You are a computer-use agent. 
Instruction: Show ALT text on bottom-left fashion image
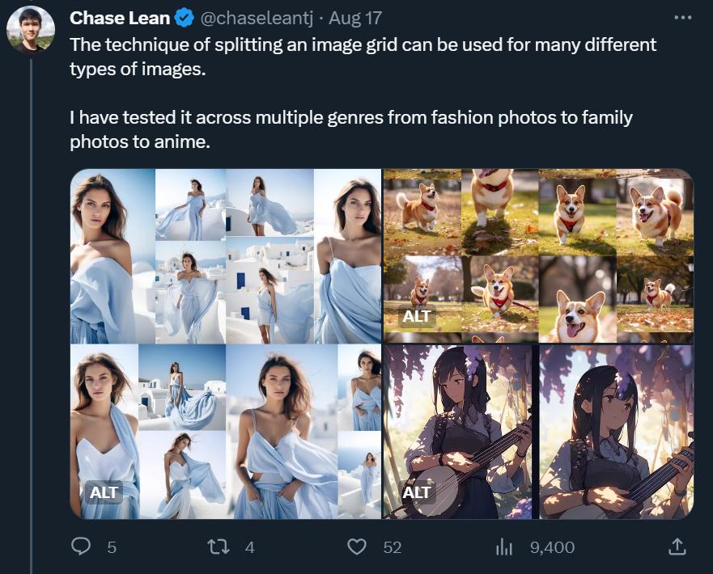(104, 492)
